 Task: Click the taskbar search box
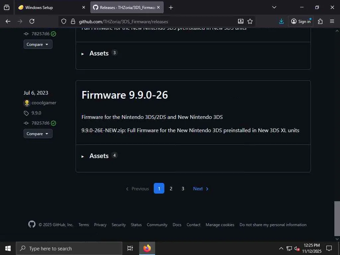pyautogui.click(x=69, y=248)
